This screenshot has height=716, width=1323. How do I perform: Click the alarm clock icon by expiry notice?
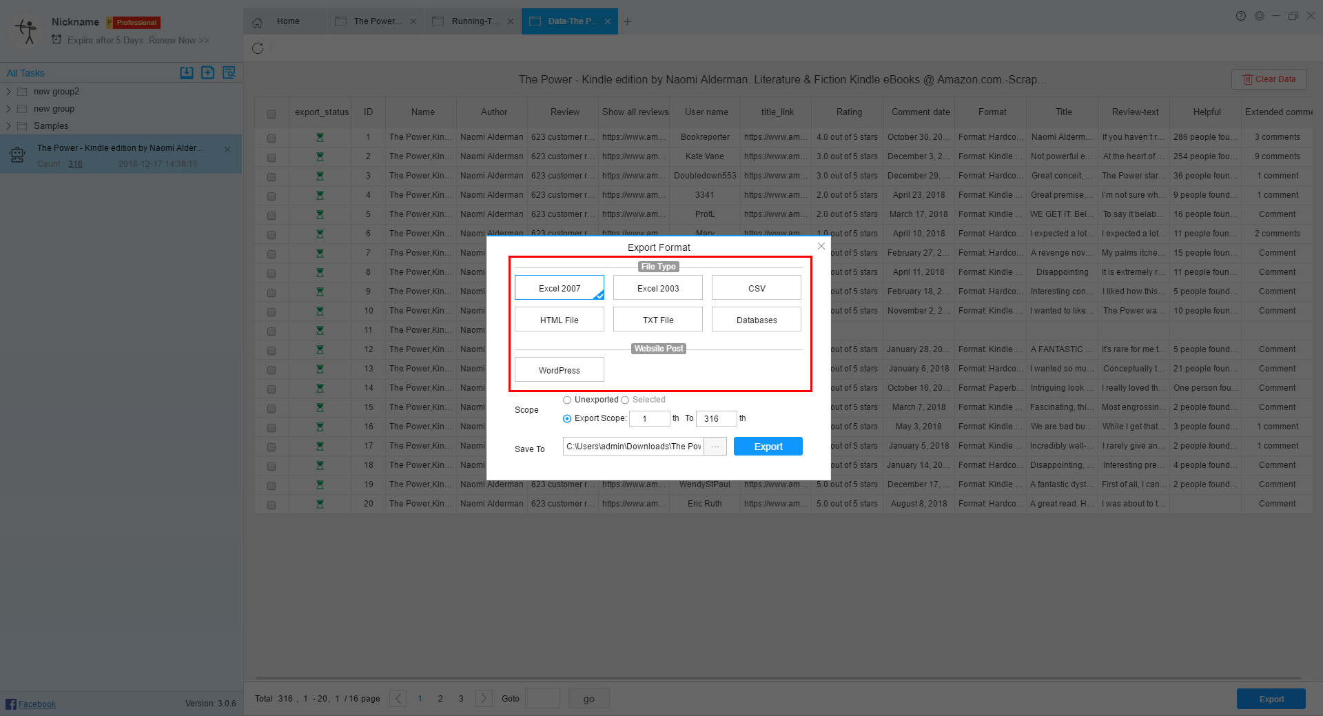[x=57, y=40]
